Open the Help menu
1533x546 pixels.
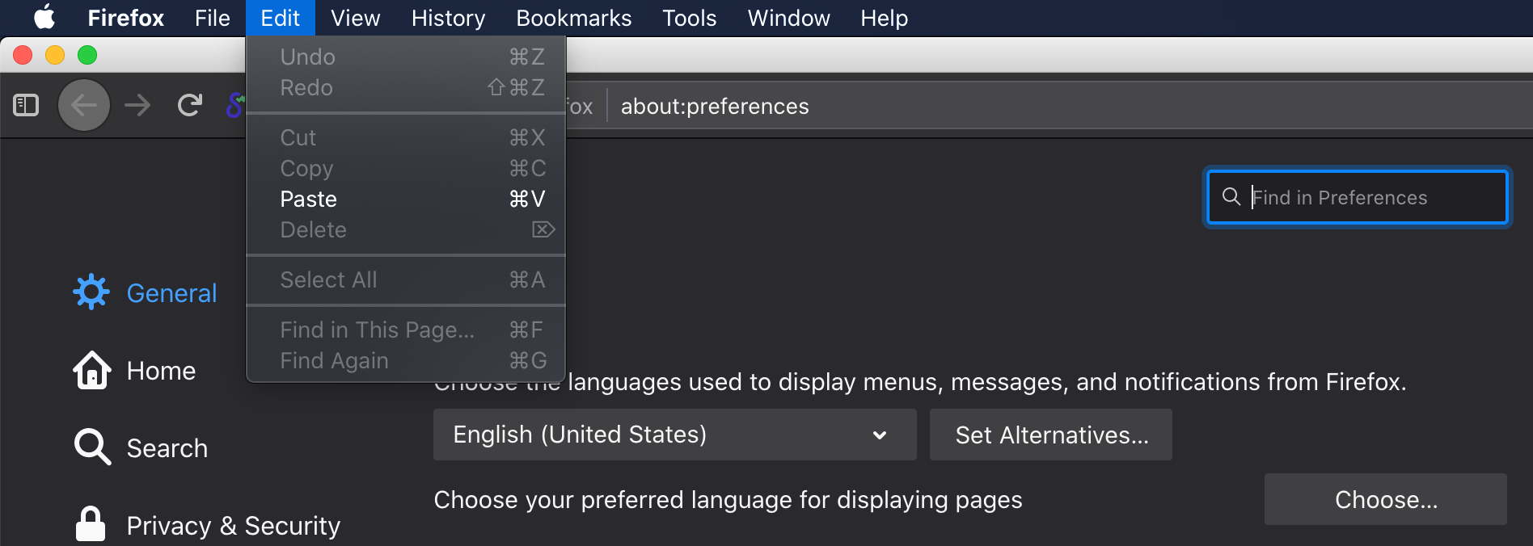[x=884, y=18]
